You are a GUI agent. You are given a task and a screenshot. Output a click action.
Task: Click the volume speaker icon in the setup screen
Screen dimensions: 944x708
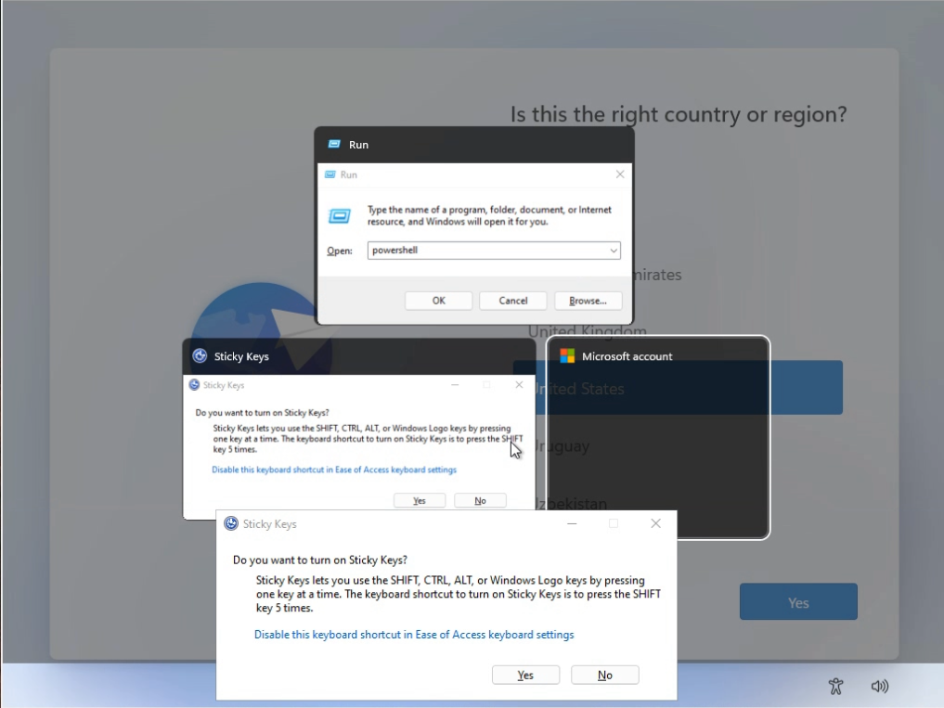[x=880, y=686]
